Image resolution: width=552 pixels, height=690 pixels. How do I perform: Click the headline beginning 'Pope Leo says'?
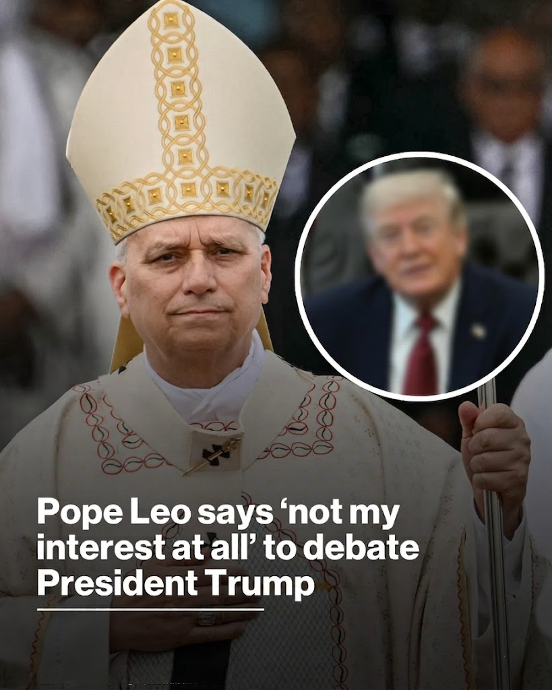[x=228, y=548]
